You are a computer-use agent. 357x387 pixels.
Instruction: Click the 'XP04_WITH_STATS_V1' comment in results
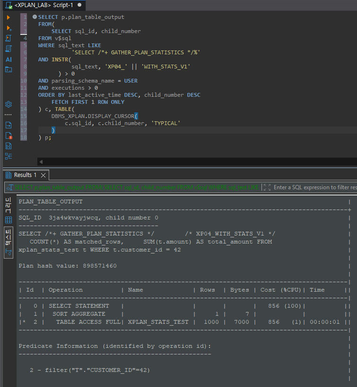click(230, 234)
